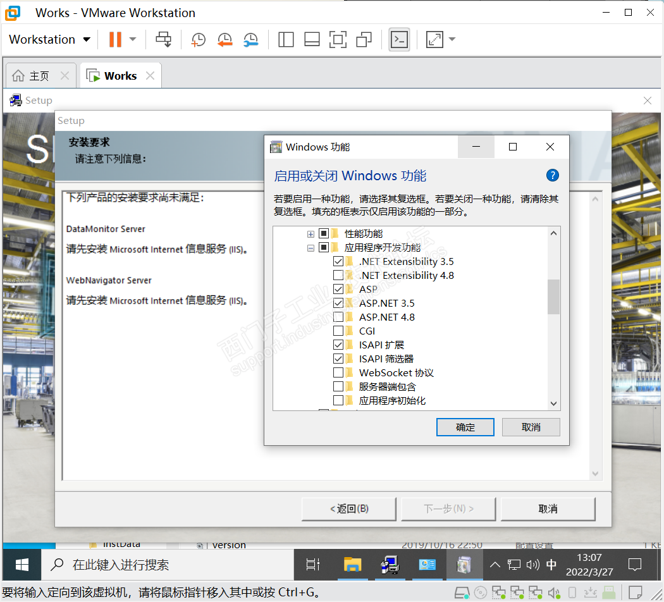
Task: Open the snapshot manager
Action: [x=250, y=40]
